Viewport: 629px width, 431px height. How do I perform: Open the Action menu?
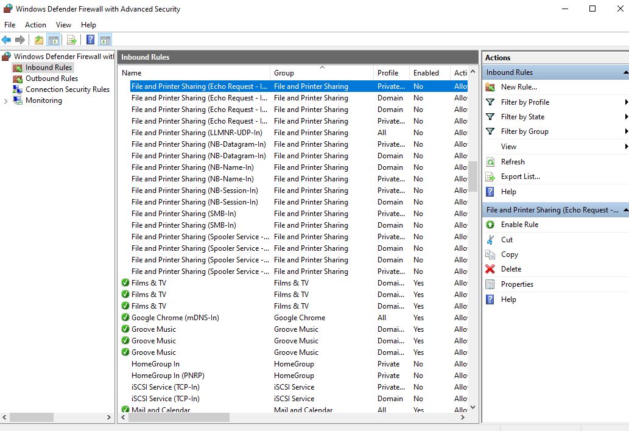click(35, 25)
